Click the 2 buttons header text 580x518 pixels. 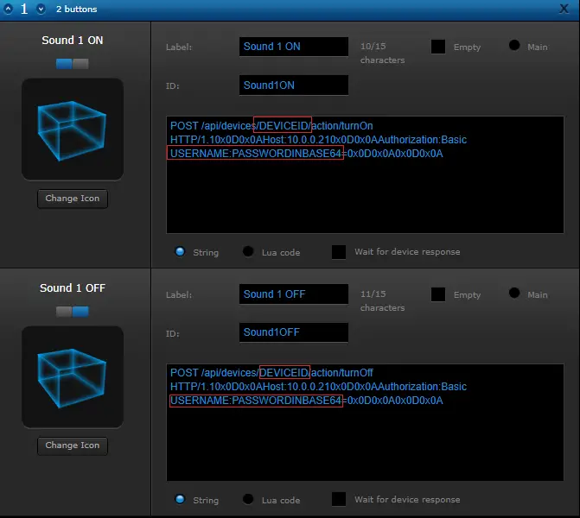pos(77,9)
